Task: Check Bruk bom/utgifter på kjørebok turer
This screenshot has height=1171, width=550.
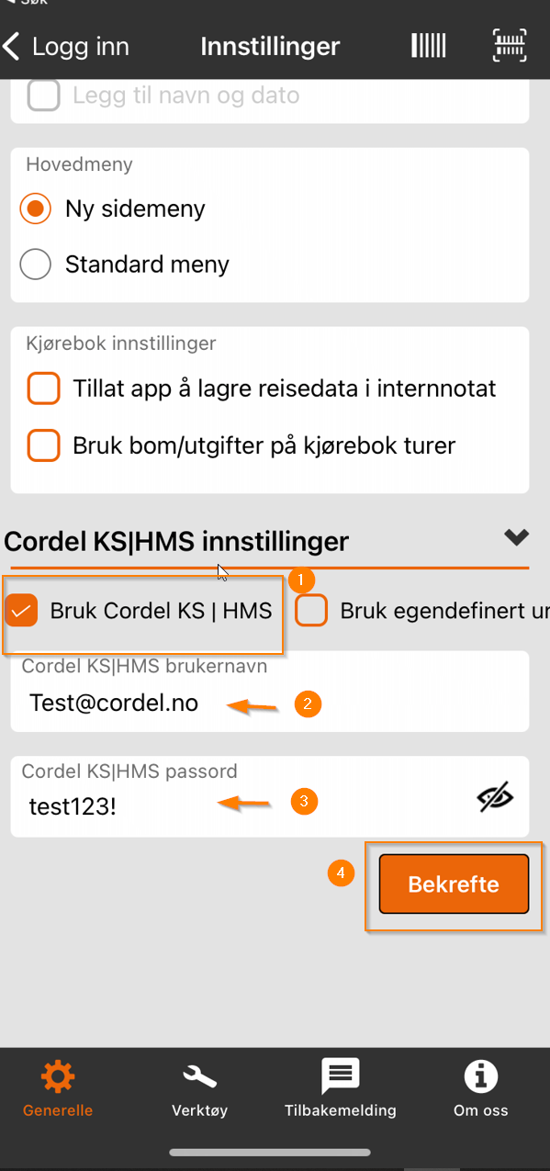Action: [x=43, y=445]
